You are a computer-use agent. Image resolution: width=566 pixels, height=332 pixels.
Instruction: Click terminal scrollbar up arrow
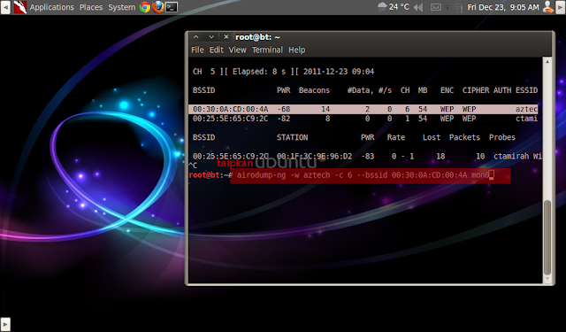click(547, 62)
